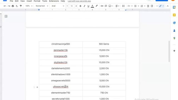The image size is (178, 100).
Task: Open the Format menu
Action: coord(37,1)
